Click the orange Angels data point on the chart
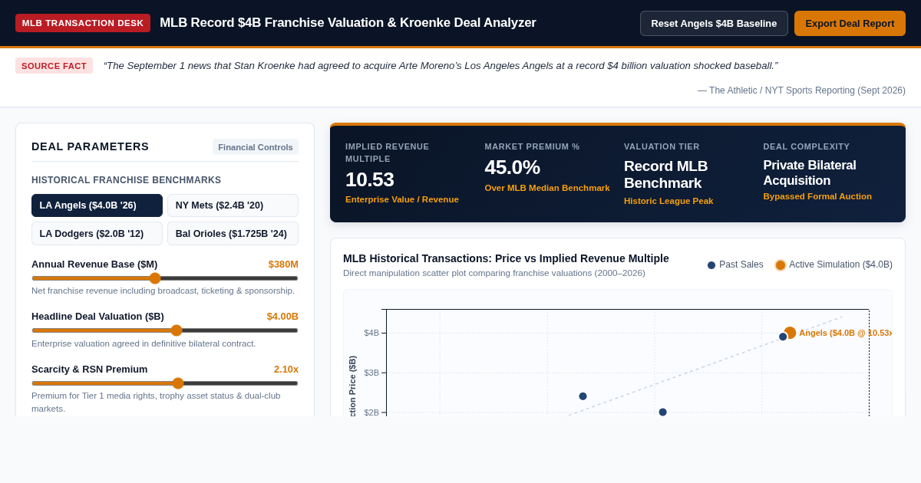Viewport: 921px width, 483px height. click(790, 333)
